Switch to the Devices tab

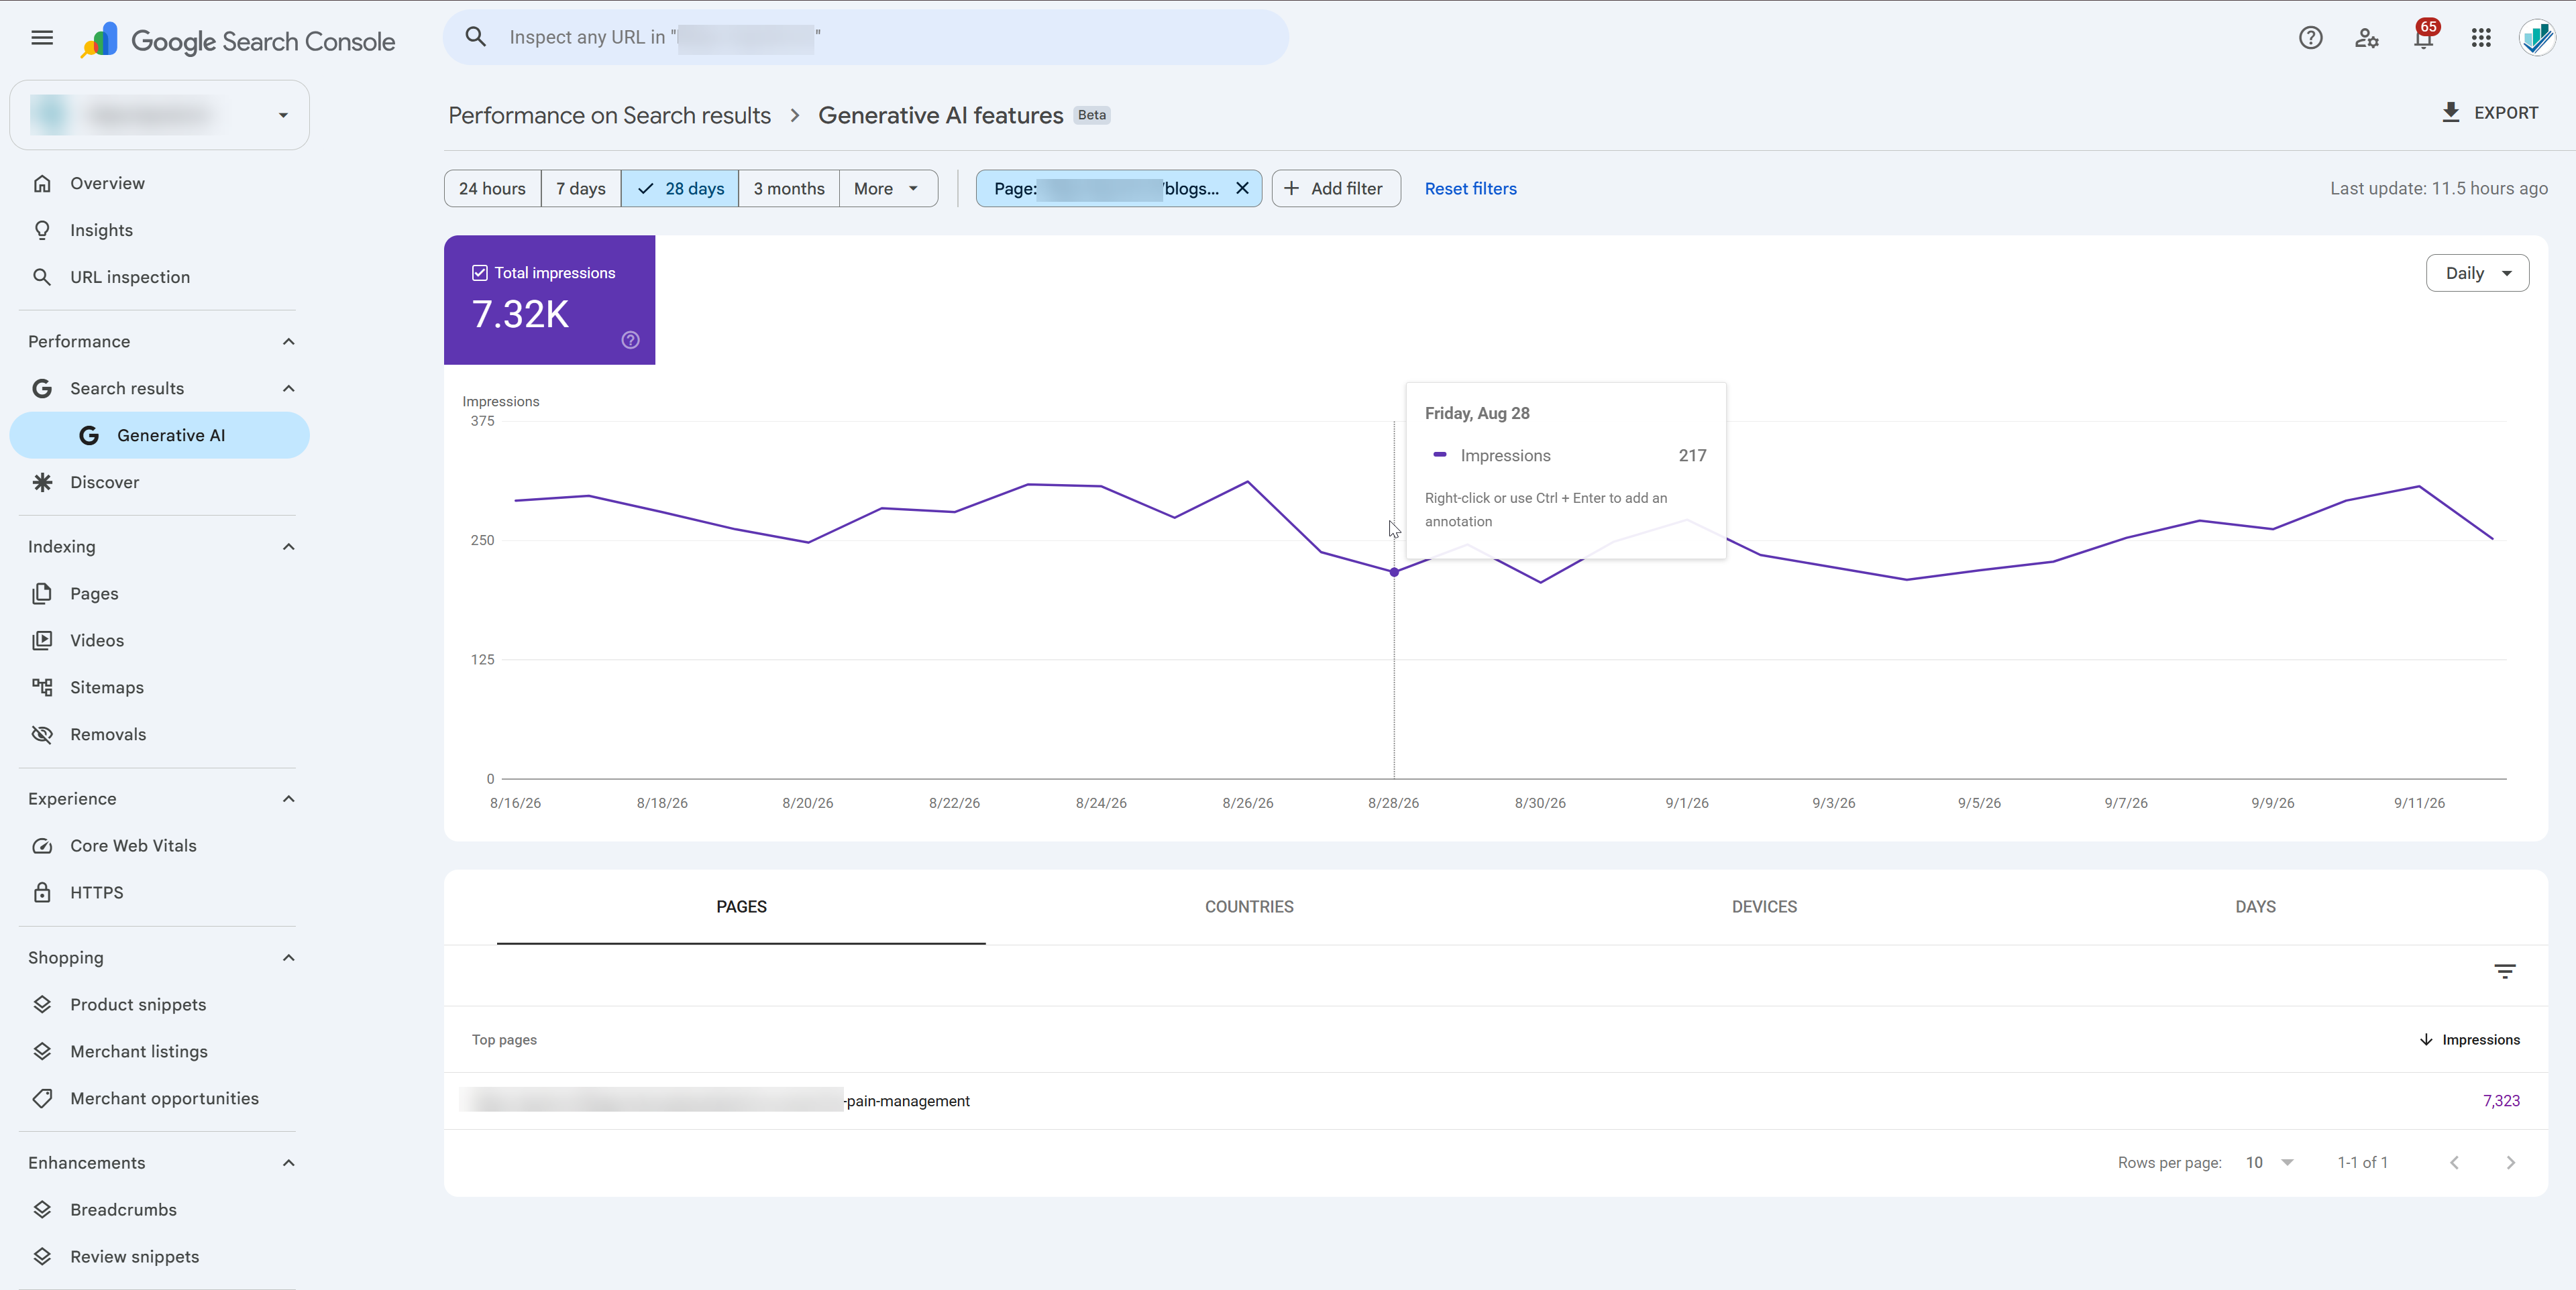tap(1764, 906)
